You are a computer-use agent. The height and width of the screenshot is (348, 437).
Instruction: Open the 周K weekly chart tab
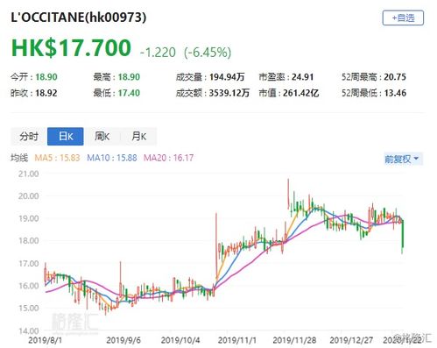[x=102, y=136]
